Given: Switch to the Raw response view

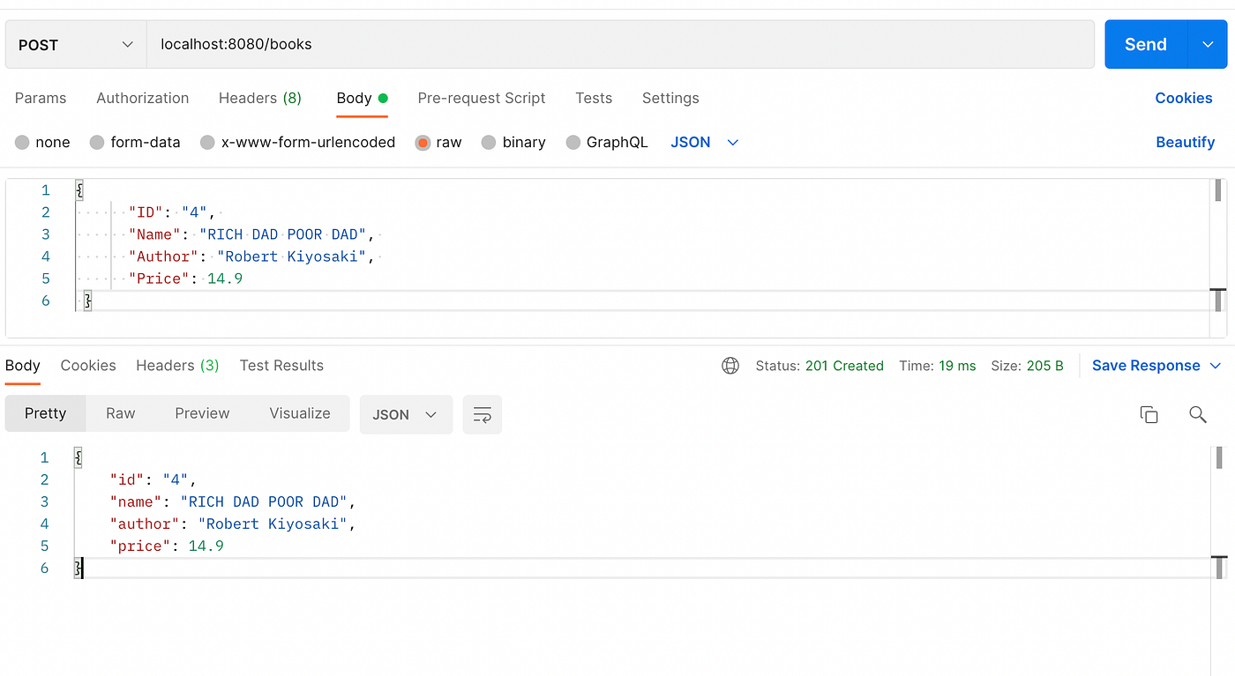Looking at the screenshot, I should 121,413.
